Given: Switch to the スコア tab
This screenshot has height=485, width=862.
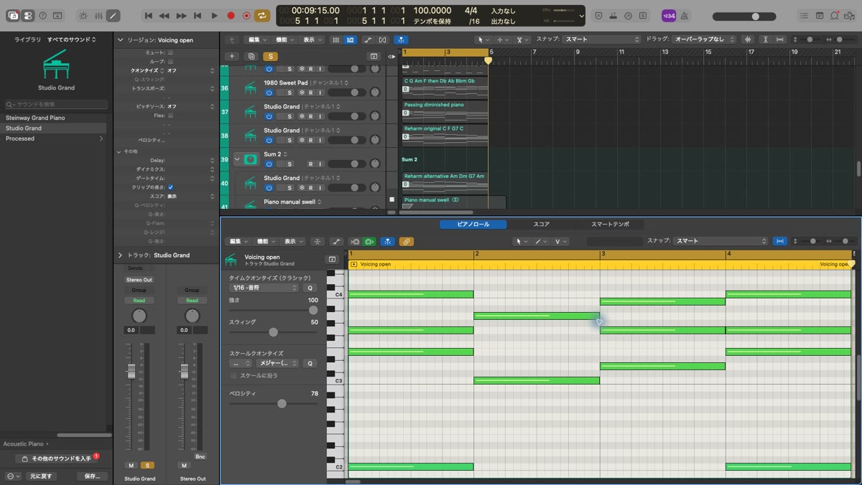Looking at the screenshot, I should (542, 225).
